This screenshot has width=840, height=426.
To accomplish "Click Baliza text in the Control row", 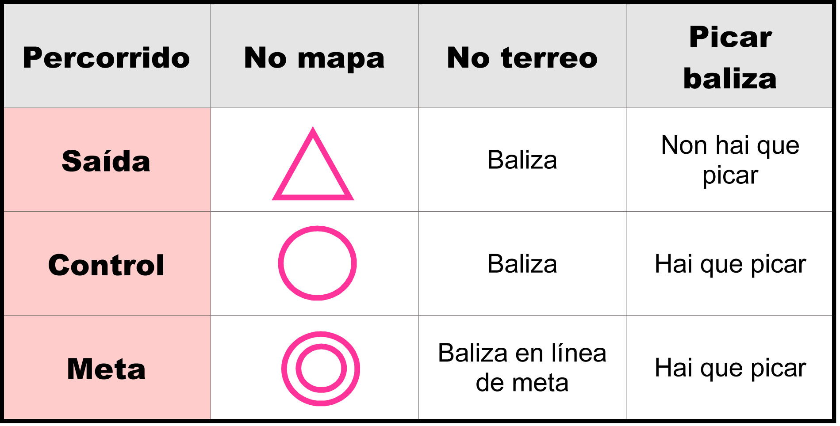I will 522,264.
